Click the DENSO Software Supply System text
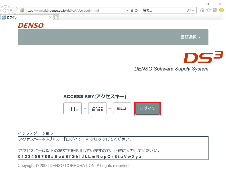This screenshot has height=178, width=226. (x=171, y=69)
